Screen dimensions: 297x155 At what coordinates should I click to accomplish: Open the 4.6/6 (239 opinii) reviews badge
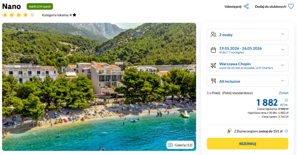click(x=40, y=6)
